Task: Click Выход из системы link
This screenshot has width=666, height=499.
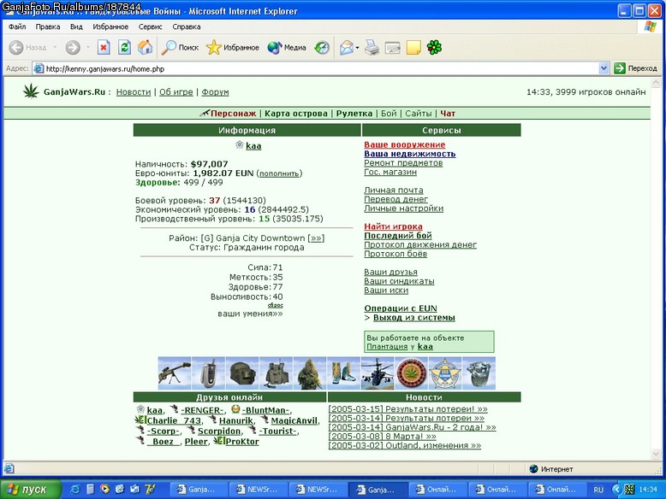Action: [x=414, y=318]
